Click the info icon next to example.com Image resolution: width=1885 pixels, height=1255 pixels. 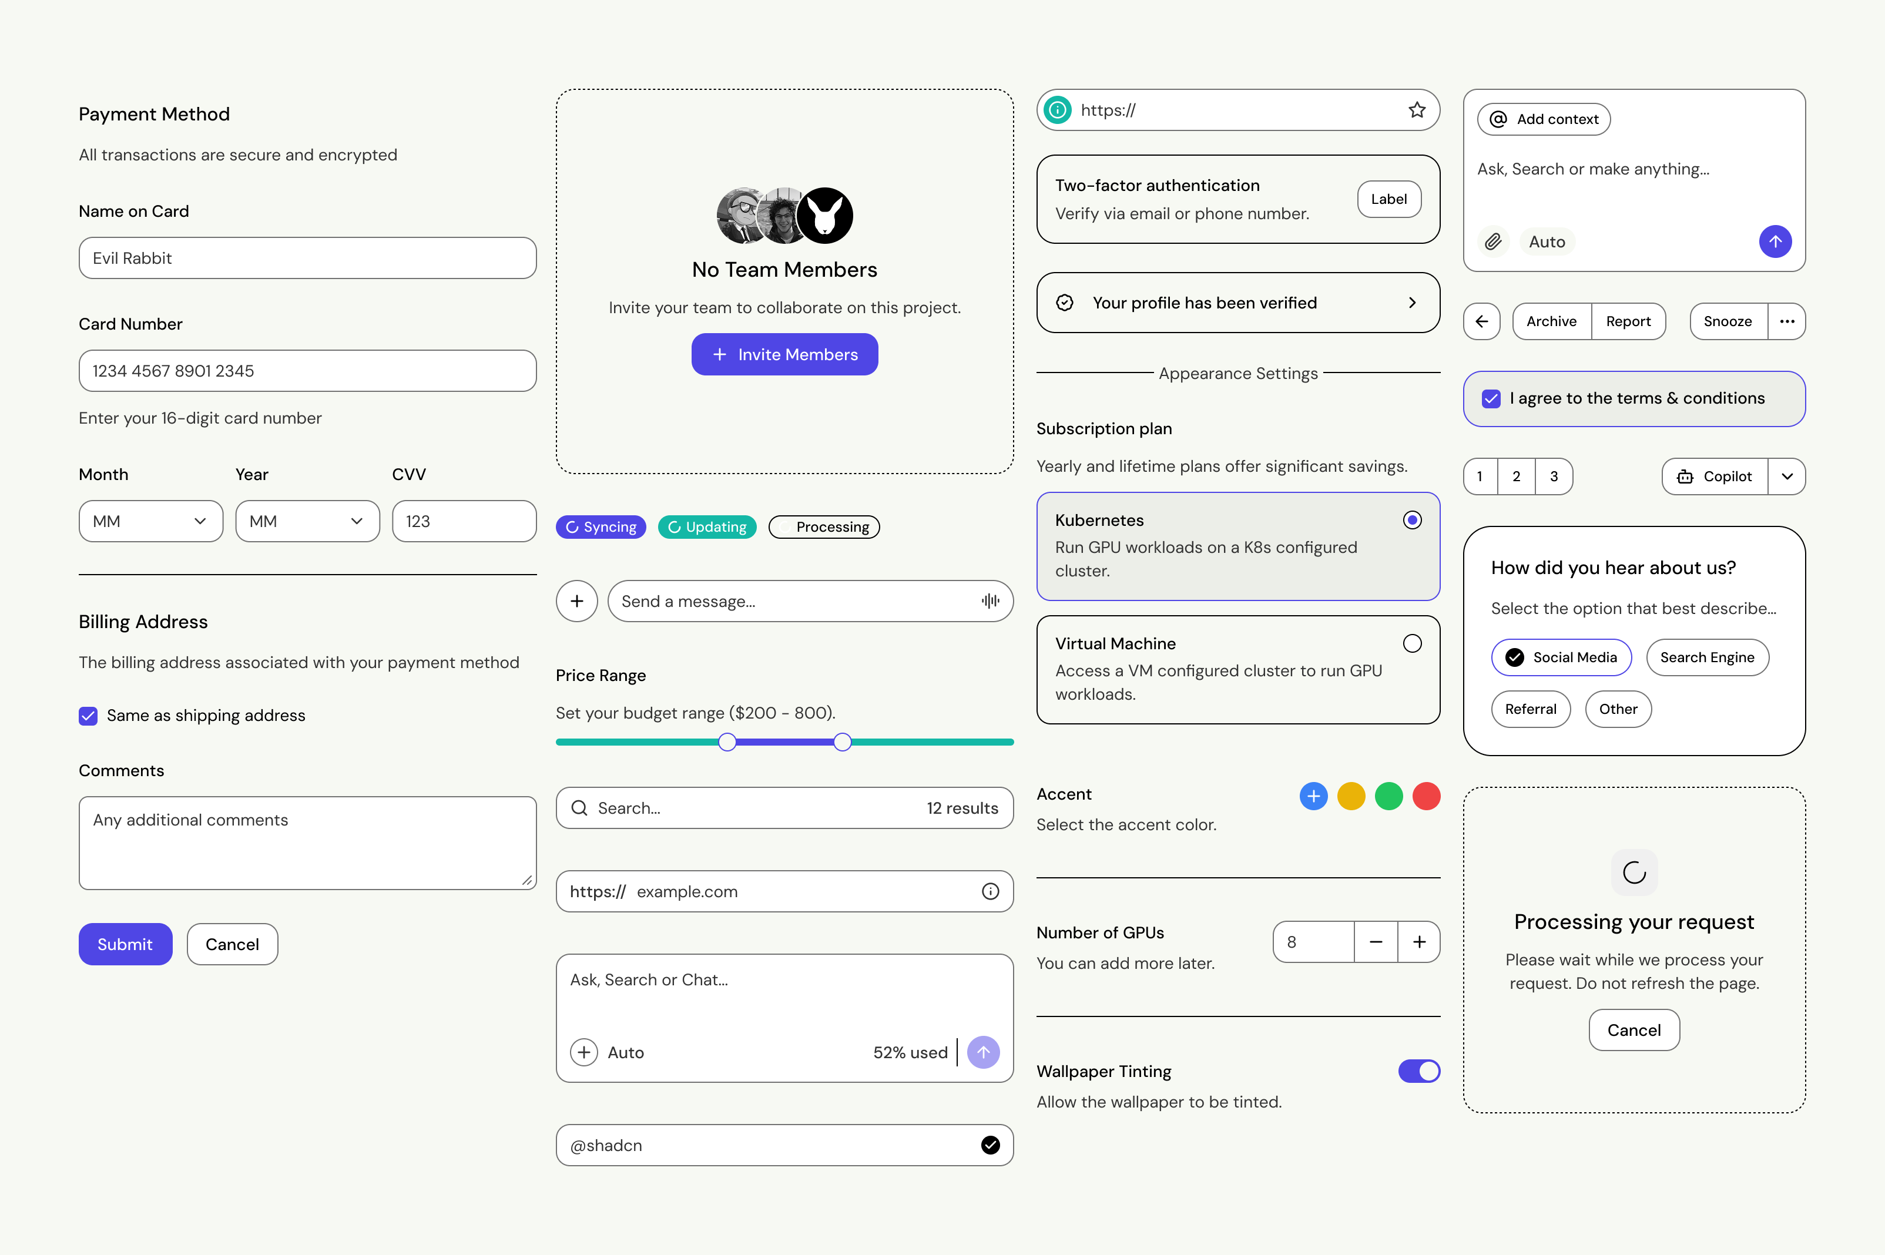(990, 891)
